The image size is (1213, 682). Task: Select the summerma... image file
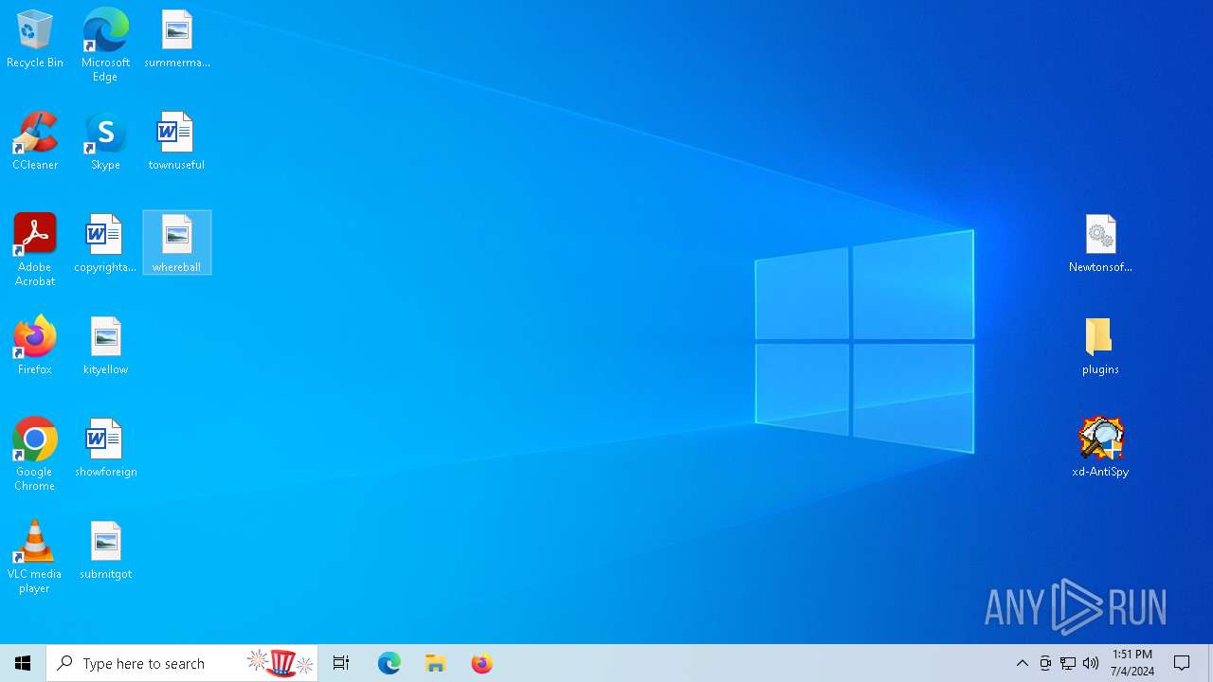[x=177, y=40]
